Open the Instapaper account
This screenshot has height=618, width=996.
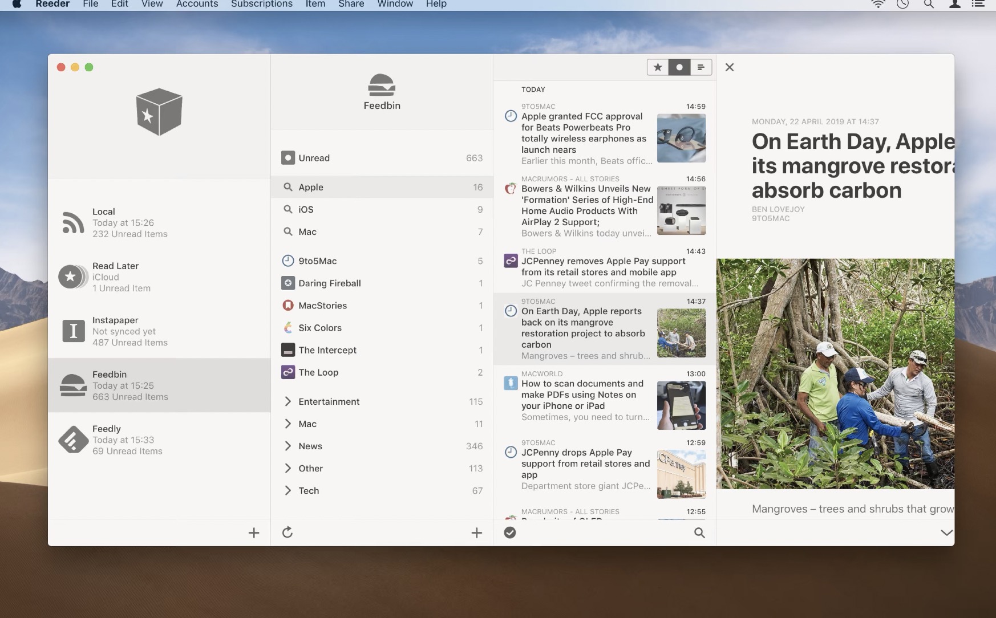130,331
